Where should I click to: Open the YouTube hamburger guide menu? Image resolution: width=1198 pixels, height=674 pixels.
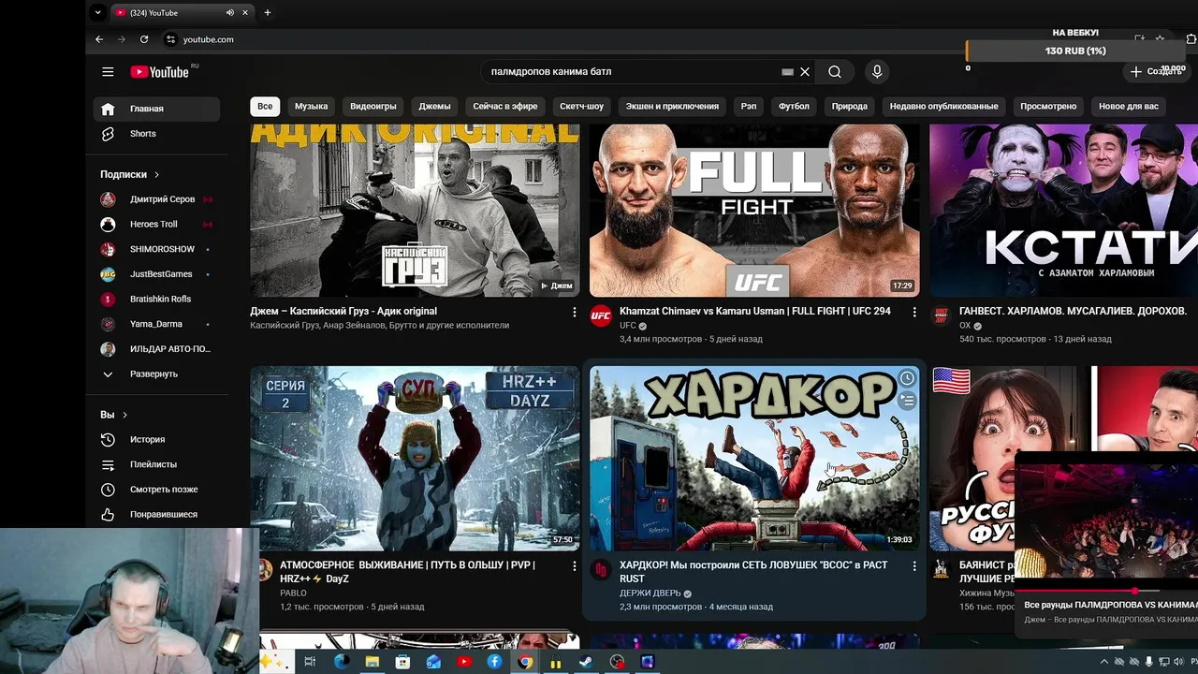click(x=108, y=72)
